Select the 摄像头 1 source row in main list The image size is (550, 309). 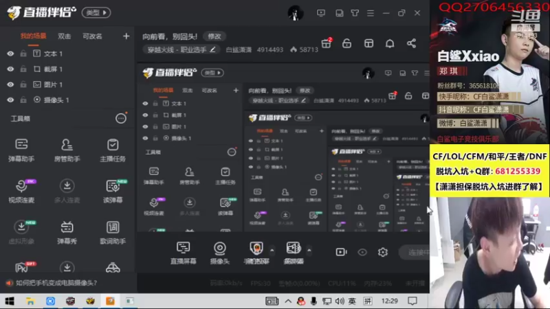point(68,100)
